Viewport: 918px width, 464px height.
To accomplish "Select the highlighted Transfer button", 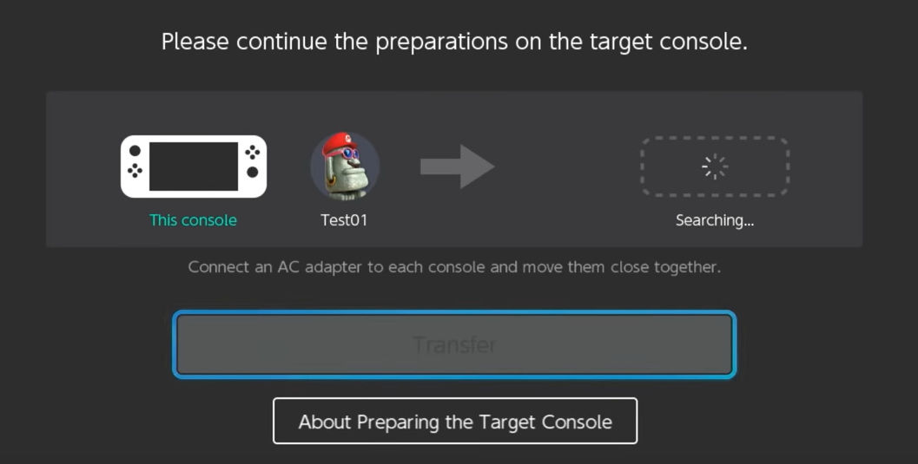I will [x=454, y=345].
